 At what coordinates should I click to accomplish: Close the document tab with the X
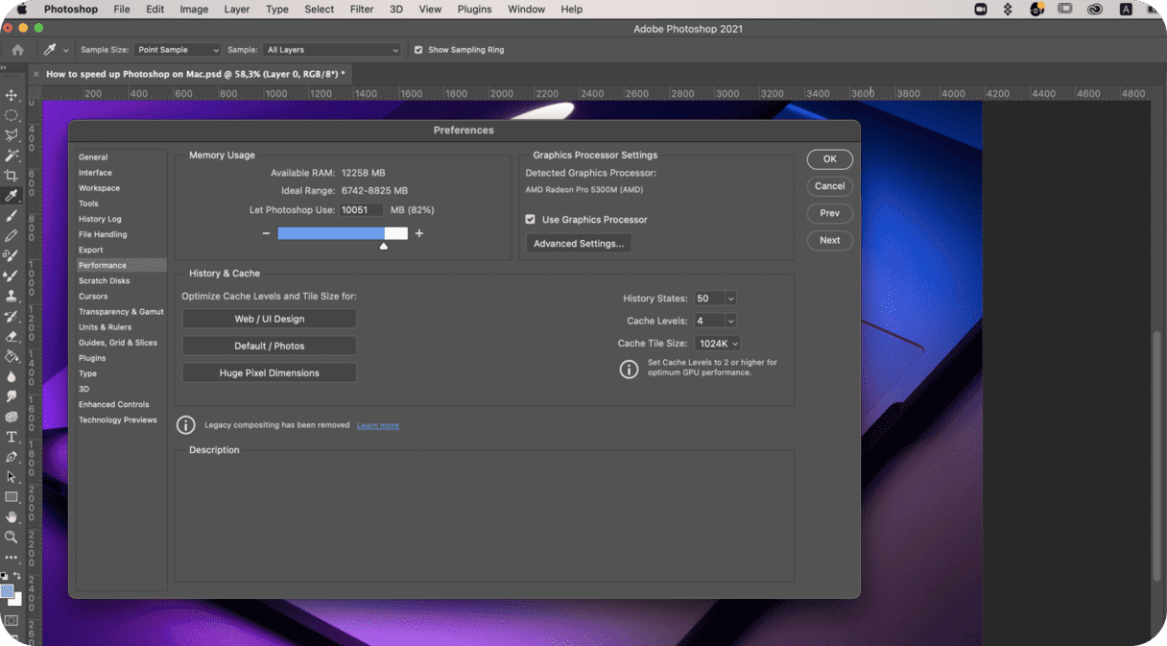[36, 74]
